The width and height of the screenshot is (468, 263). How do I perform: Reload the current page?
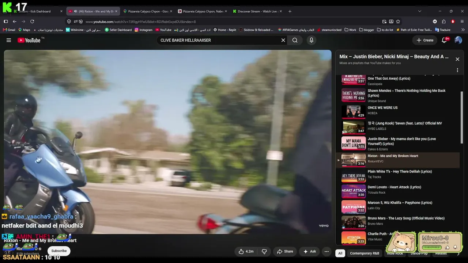tap(32, 22)
